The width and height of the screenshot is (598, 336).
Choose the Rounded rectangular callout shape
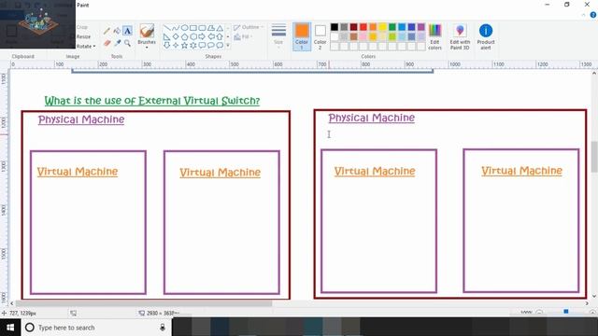coord(202,46)
